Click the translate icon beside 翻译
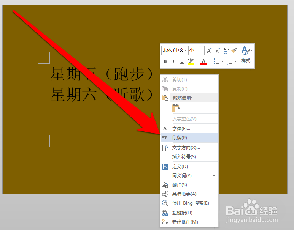Viewport: 294px width, 230px height. pos(165,185)
